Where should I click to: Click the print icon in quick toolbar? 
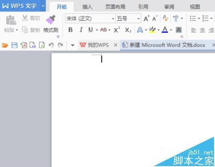pos(33,45)
